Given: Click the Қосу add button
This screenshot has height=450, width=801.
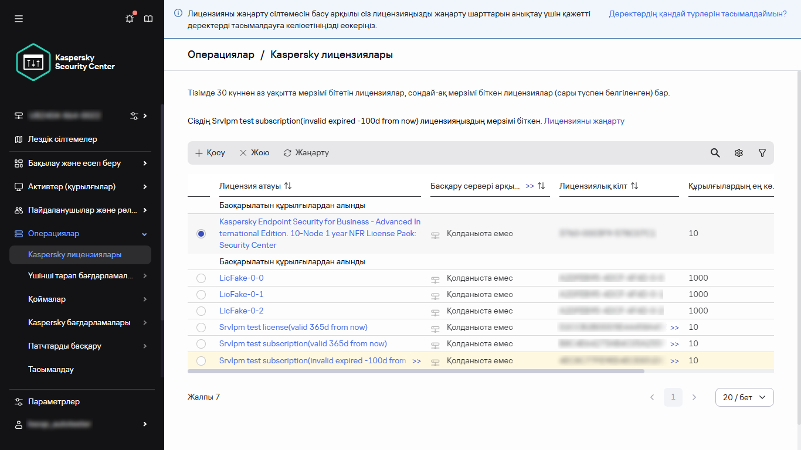Looking at the screenshot, I should [210, 153].
